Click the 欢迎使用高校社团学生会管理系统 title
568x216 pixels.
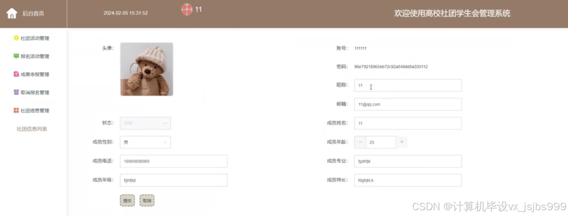point(452,13)
